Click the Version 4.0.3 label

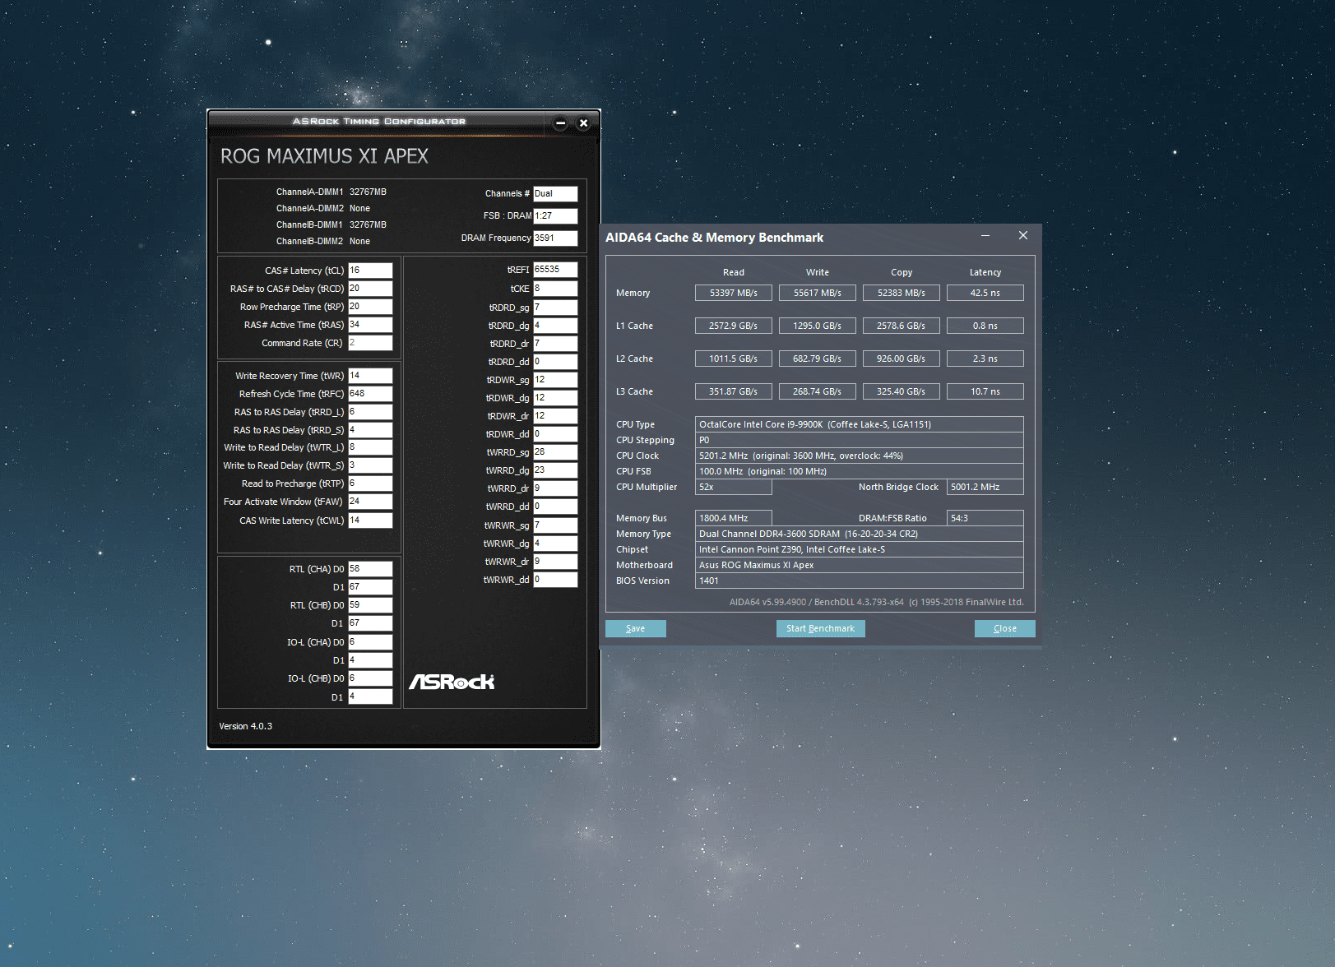coord(245,726)
